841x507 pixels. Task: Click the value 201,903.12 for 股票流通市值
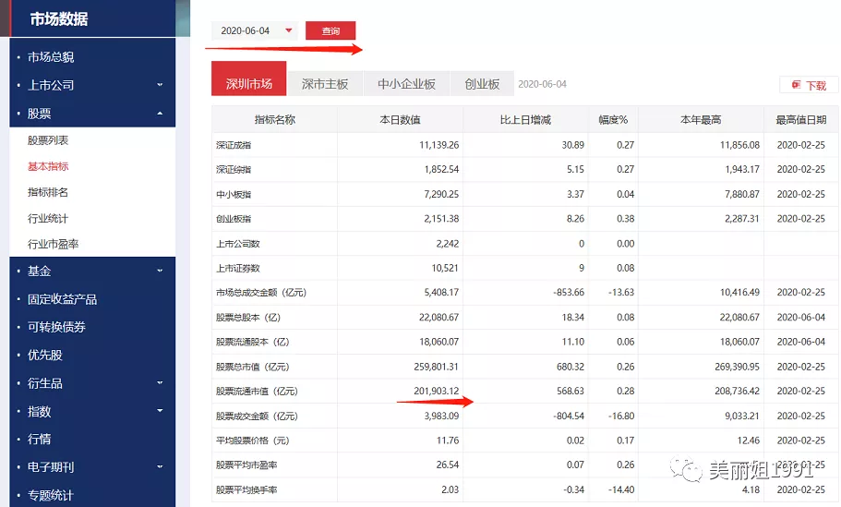pos(436,392)
